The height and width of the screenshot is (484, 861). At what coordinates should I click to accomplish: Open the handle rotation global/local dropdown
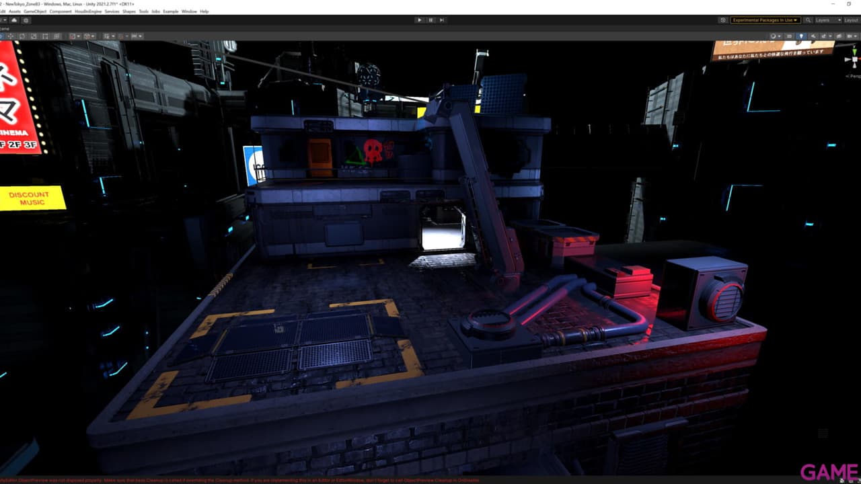click(89, 36)
